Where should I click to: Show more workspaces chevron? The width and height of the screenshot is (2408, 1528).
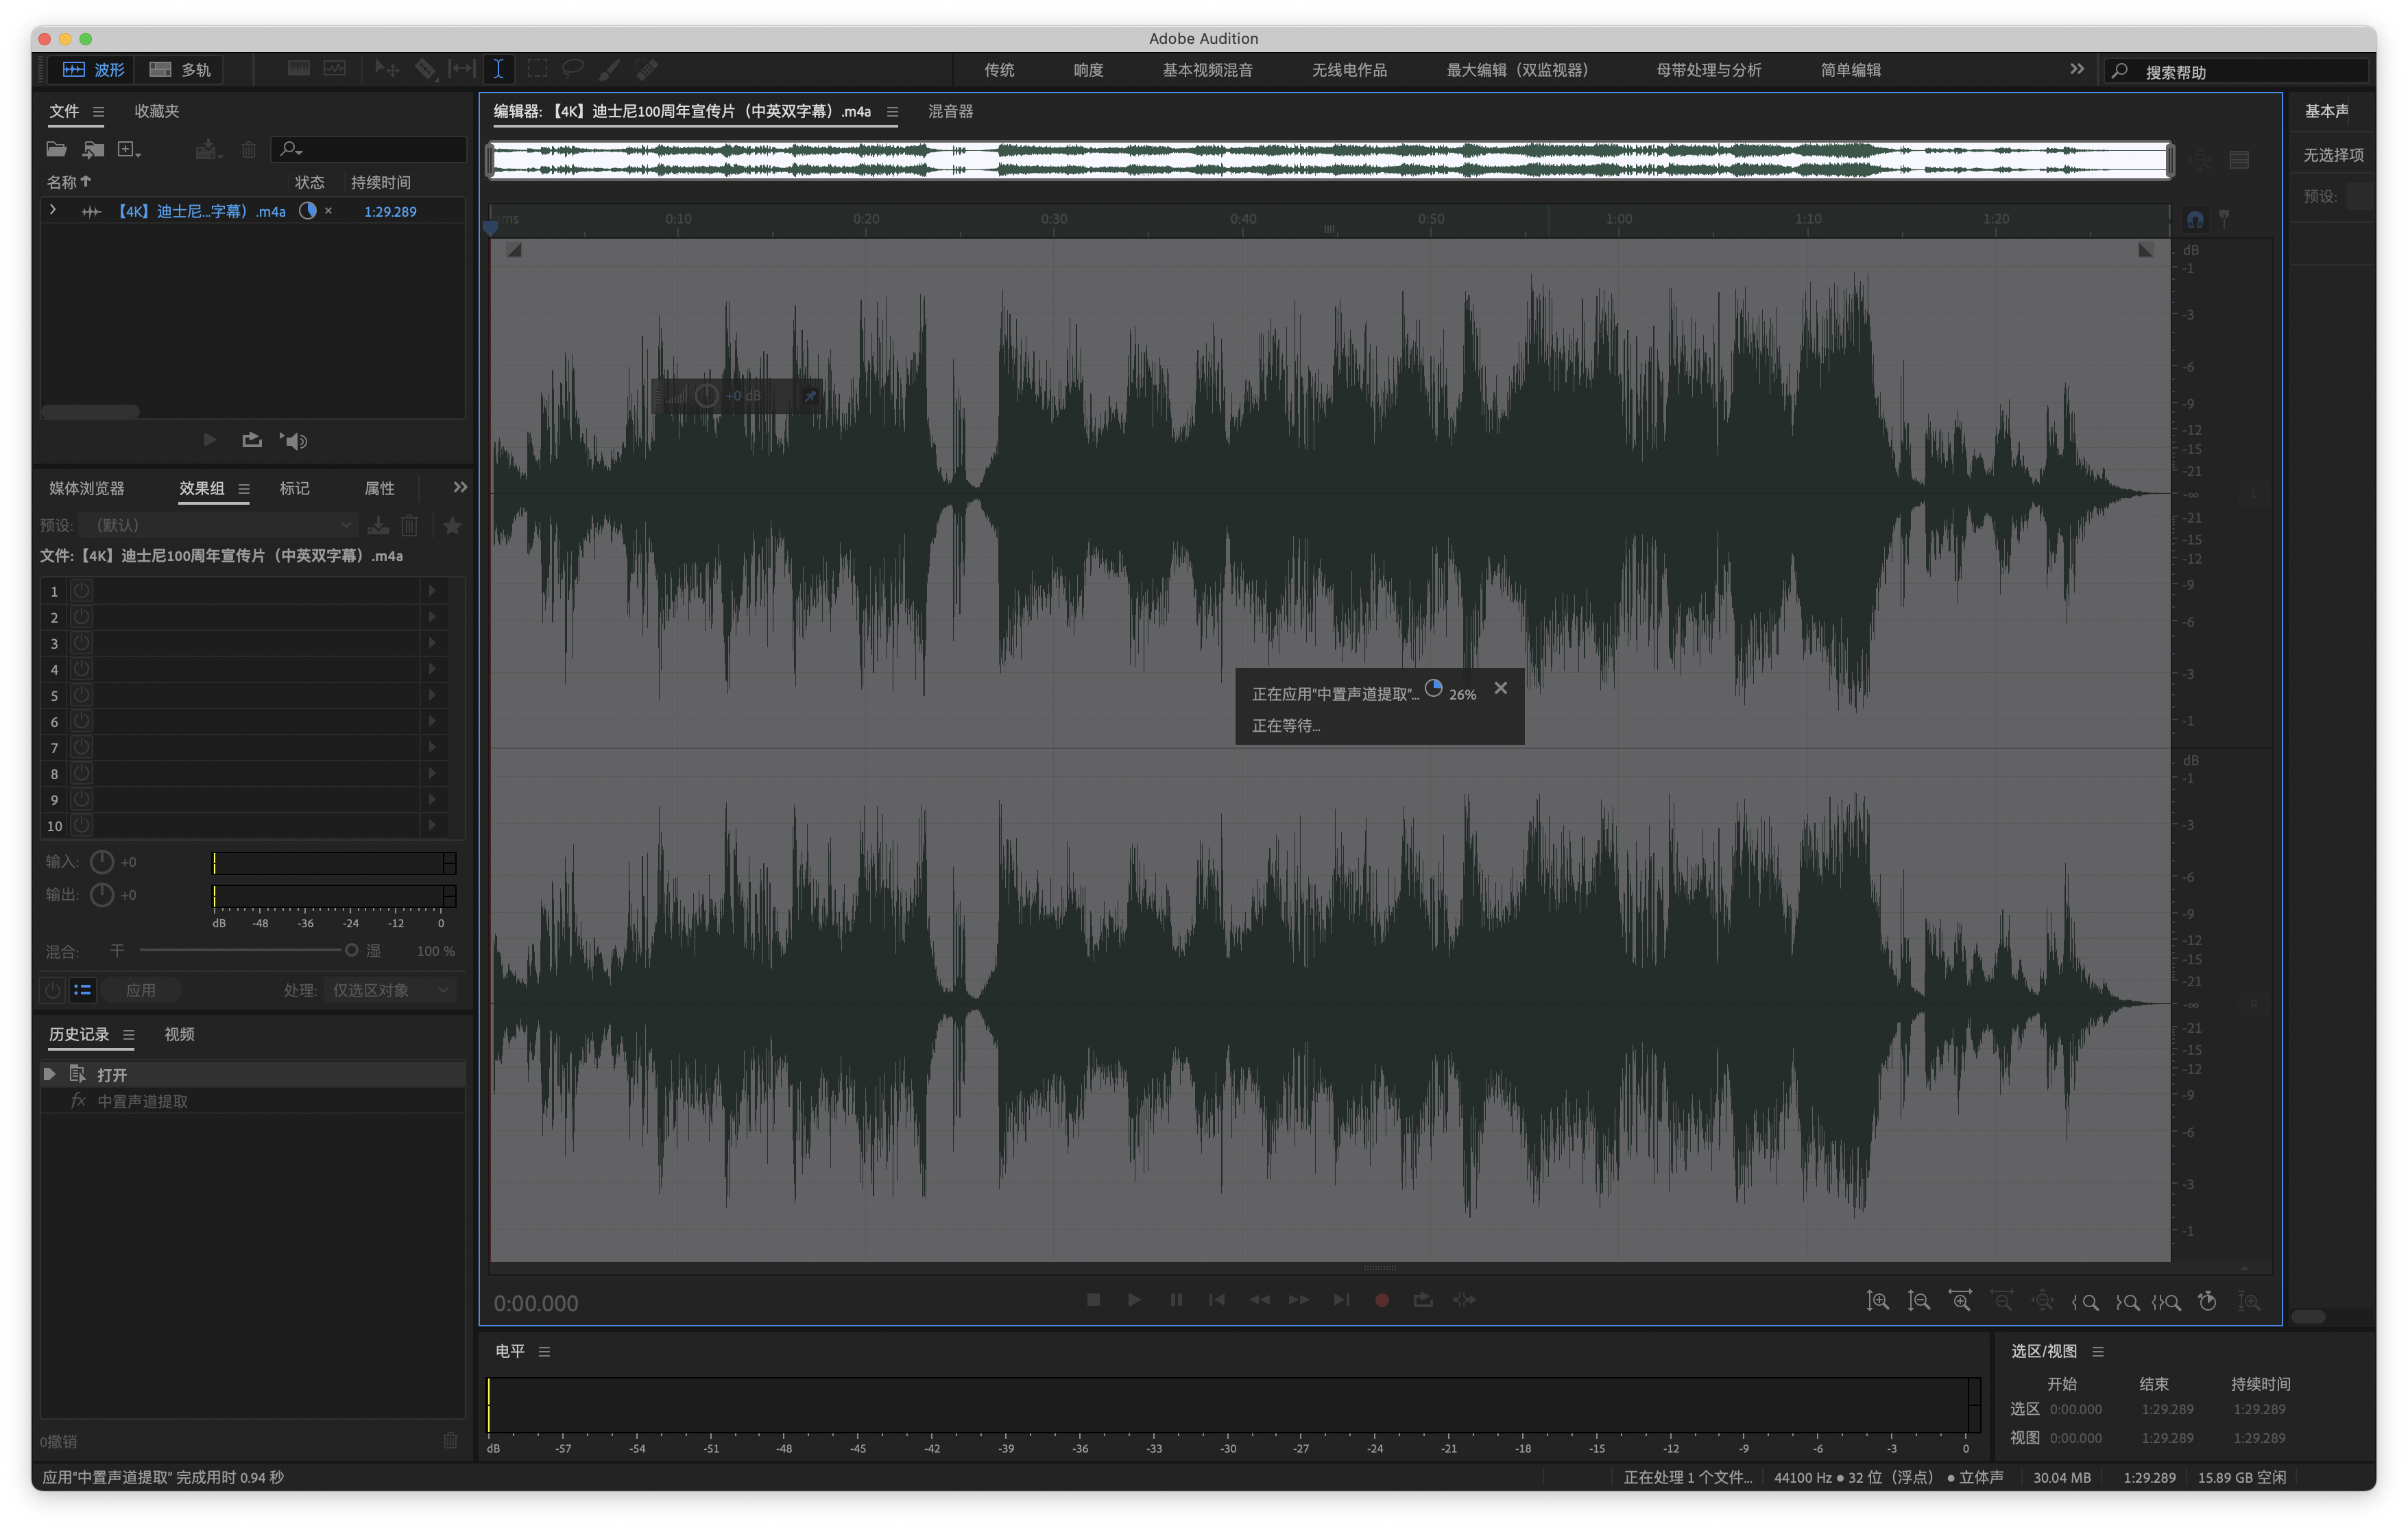[2077, 69]
